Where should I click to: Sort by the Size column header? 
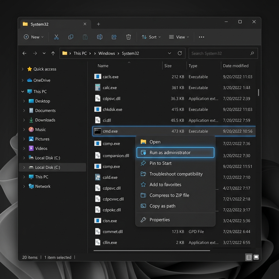168,66
